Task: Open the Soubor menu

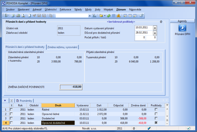Action: tap(10, 9)
